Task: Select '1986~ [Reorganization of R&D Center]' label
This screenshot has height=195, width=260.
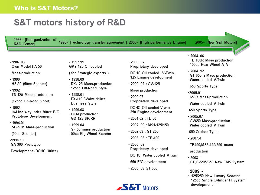Action: pyautogui.click(x=35, y=42)
